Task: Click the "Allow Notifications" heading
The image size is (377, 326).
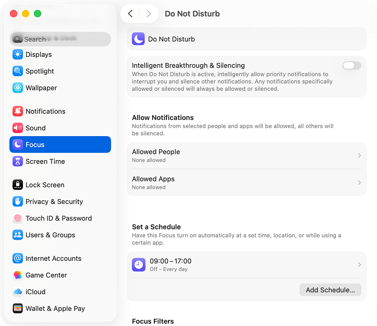Action: pos(163,118)
